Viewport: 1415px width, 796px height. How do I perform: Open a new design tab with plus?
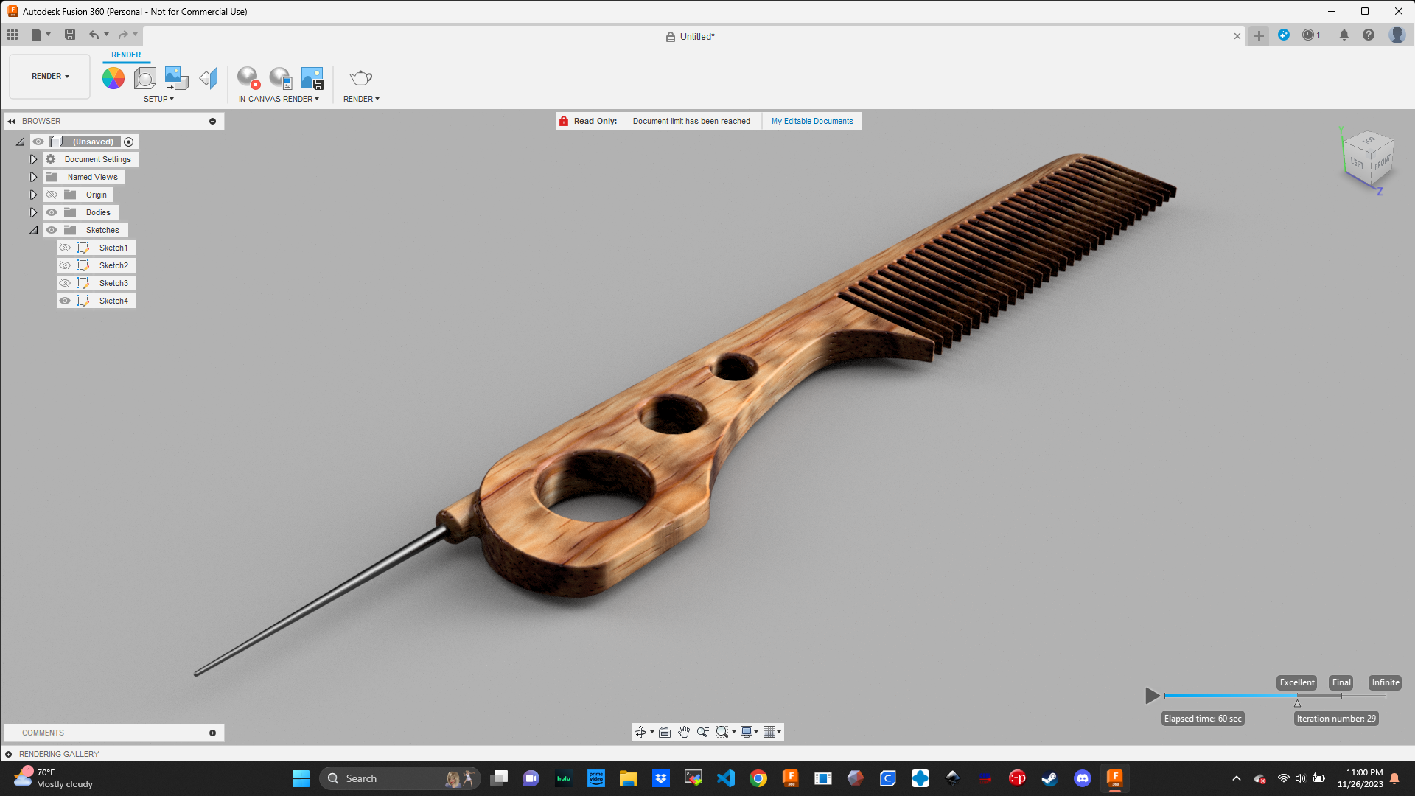(1259, 35)
